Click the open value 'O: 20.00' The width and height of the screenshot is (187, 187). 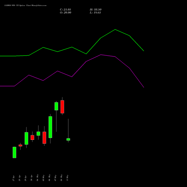pyautogui.click(x=65, y=13)
